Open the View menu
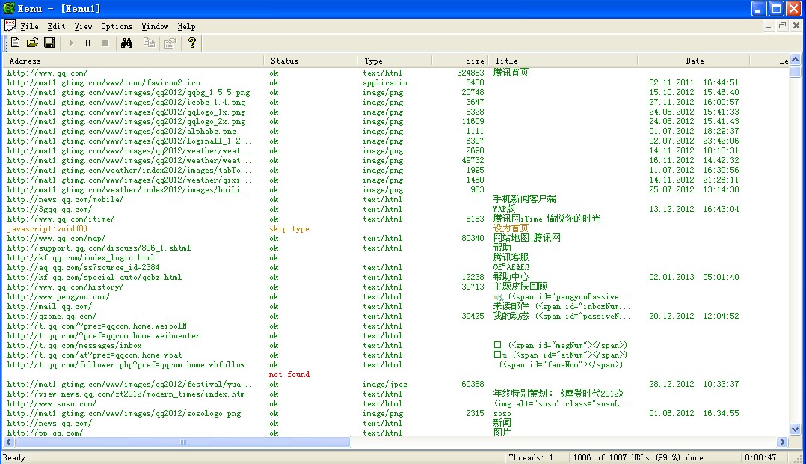806x464 pixels. pyautogui.click(x=83, y=26)
